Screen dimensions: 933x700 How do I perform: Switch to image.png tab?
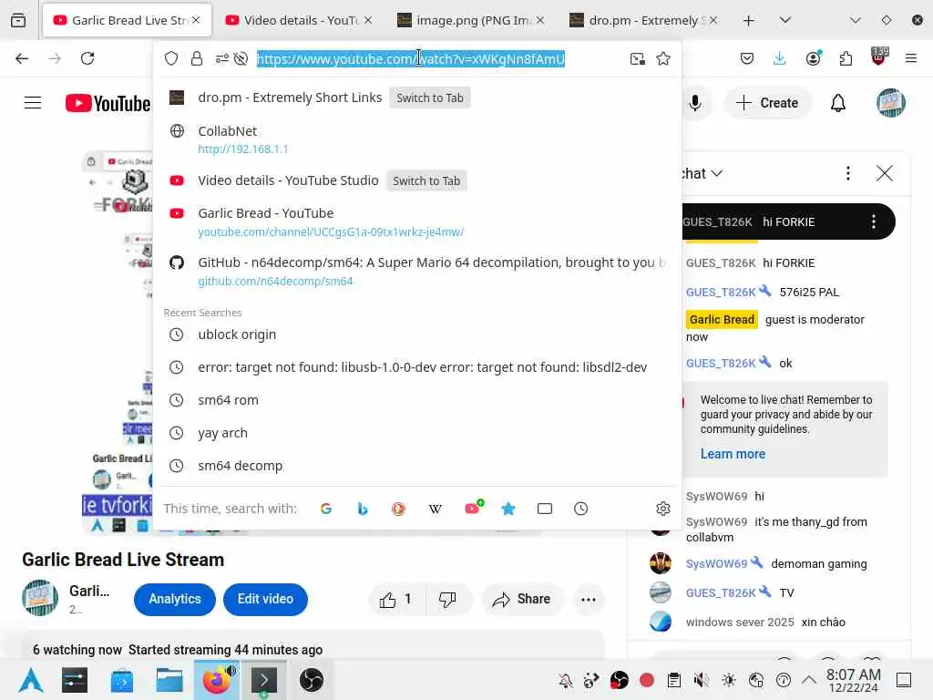pyautogui.click(x=470, y=20)
